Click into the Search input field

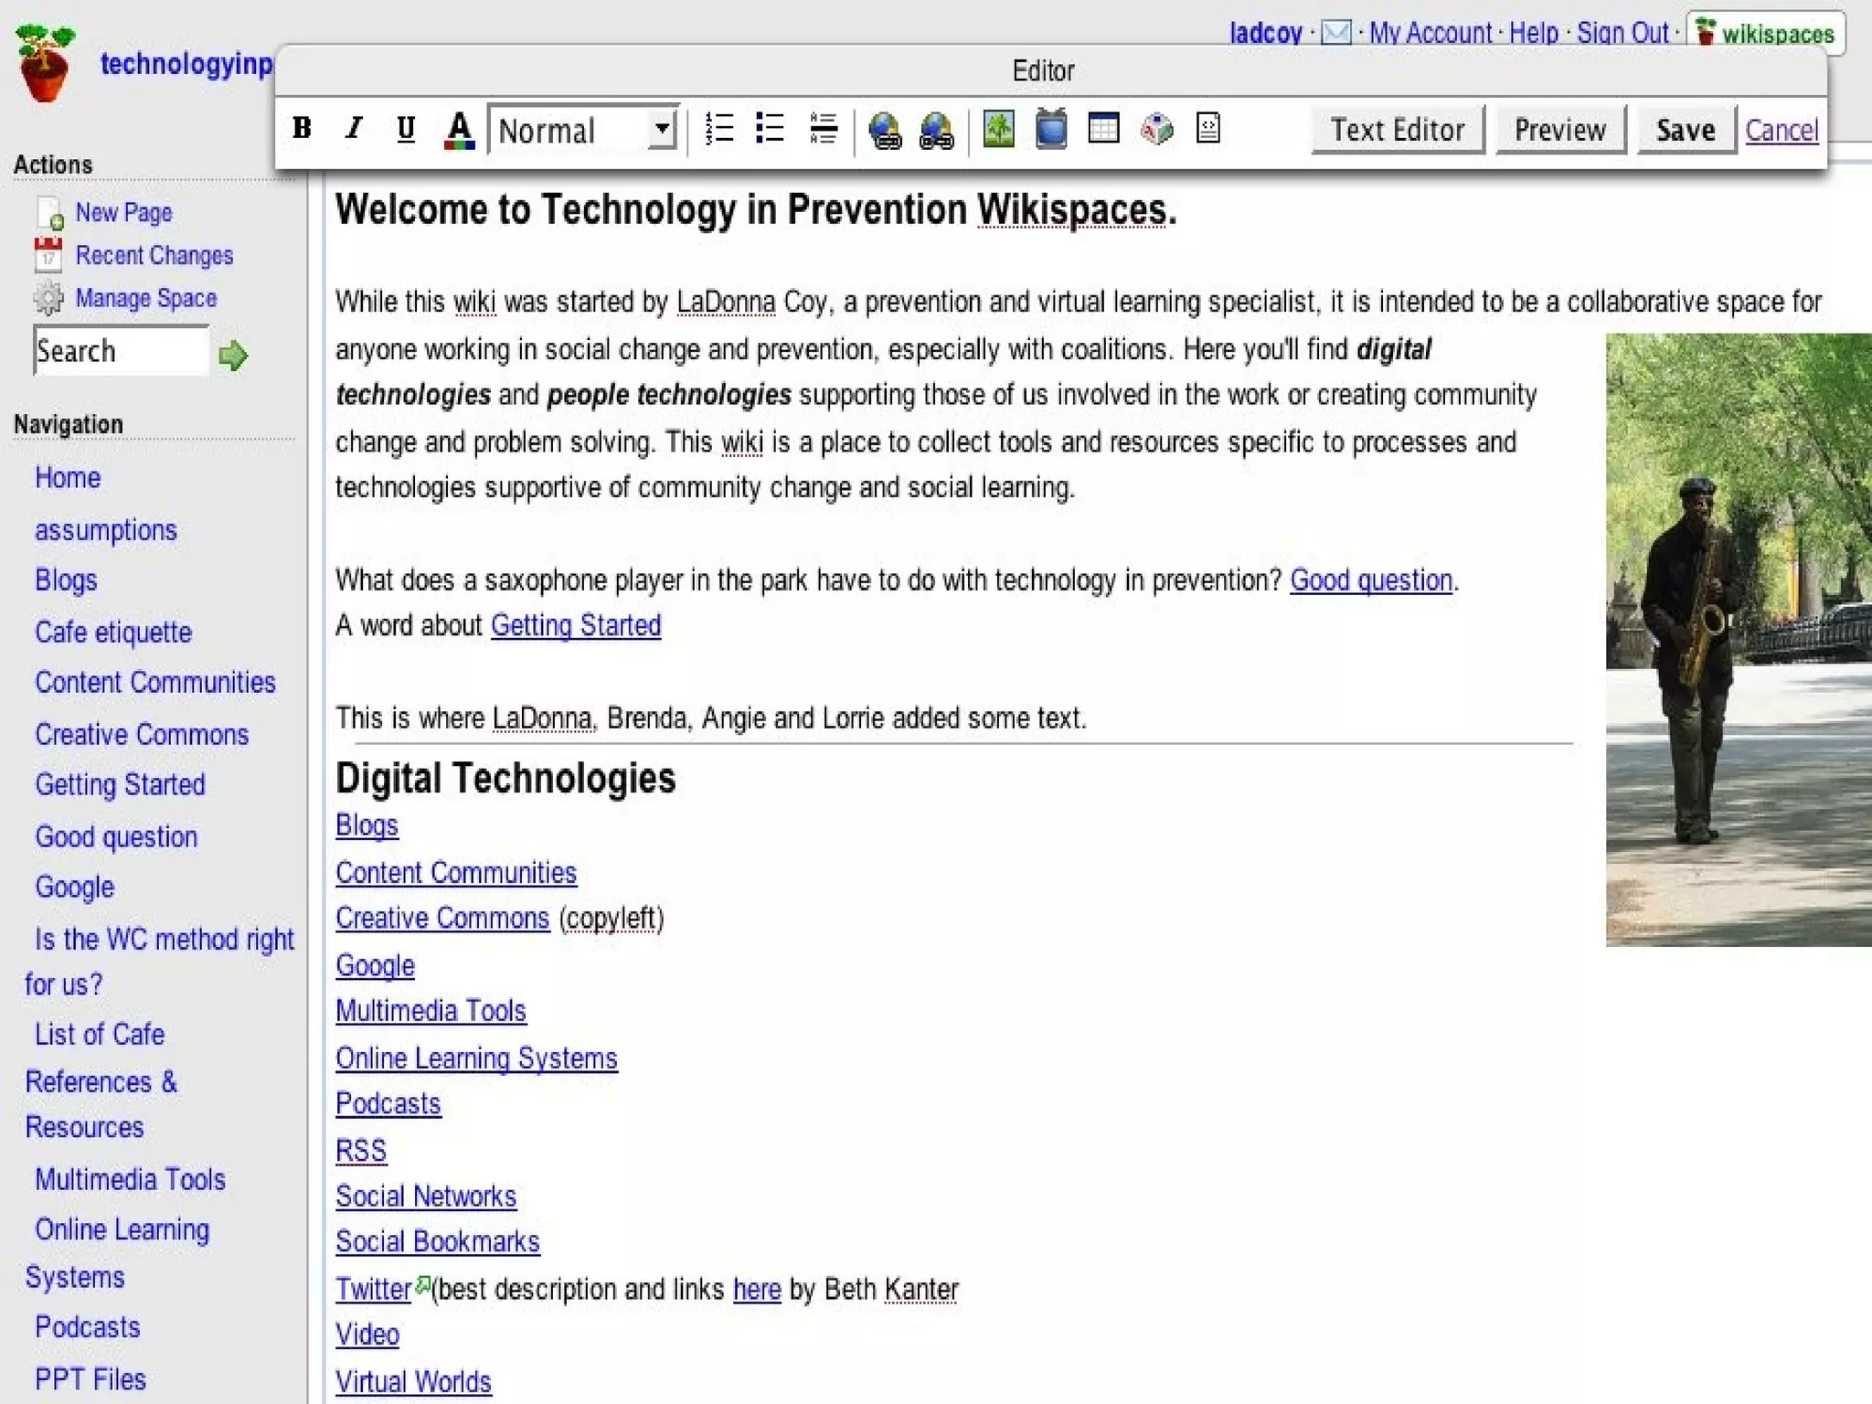[x=121, y=351]
